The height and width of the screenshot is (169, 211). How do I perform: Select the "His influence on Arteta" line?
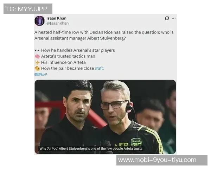[x=63, y=62]
